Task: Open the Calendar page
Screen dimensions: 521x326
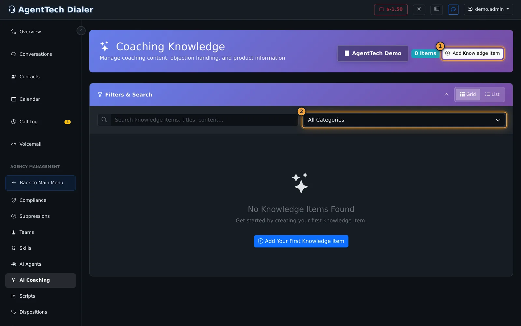Action: click(x=40, y=99)
